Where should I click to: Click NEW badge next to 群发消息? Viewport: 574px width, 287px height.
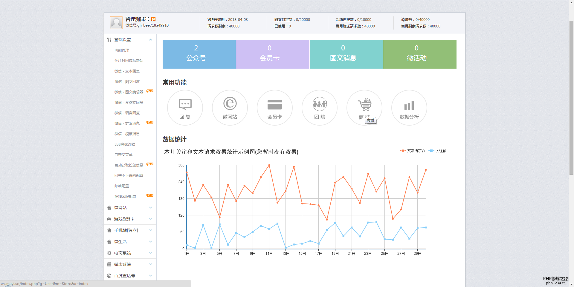(x=150, y=122)
